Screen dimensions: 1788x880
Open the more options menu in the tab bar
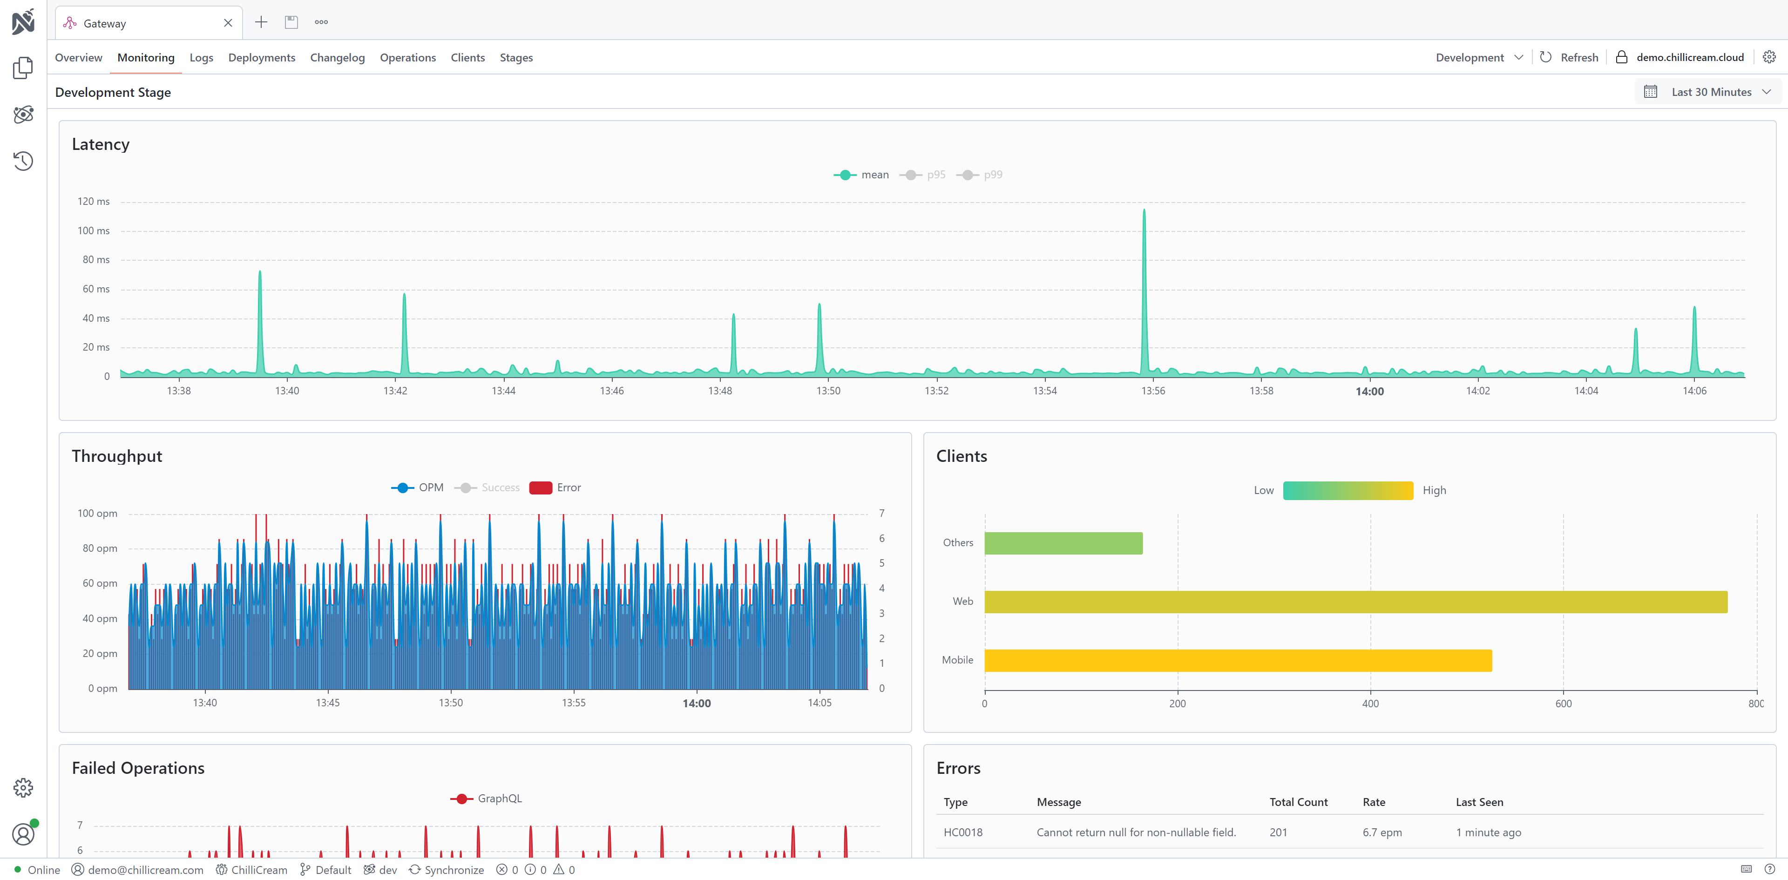[321, 21]
